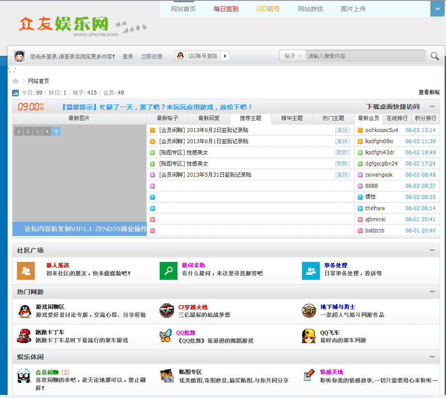The image size is (446, 398).
Task: Open the CF穿越火线 forum icon
Action: click(167, 311)
